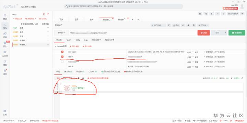247x123 pixels.
Task: Open the 项目 (project) sidebar icon
Action: click(5, 35)
